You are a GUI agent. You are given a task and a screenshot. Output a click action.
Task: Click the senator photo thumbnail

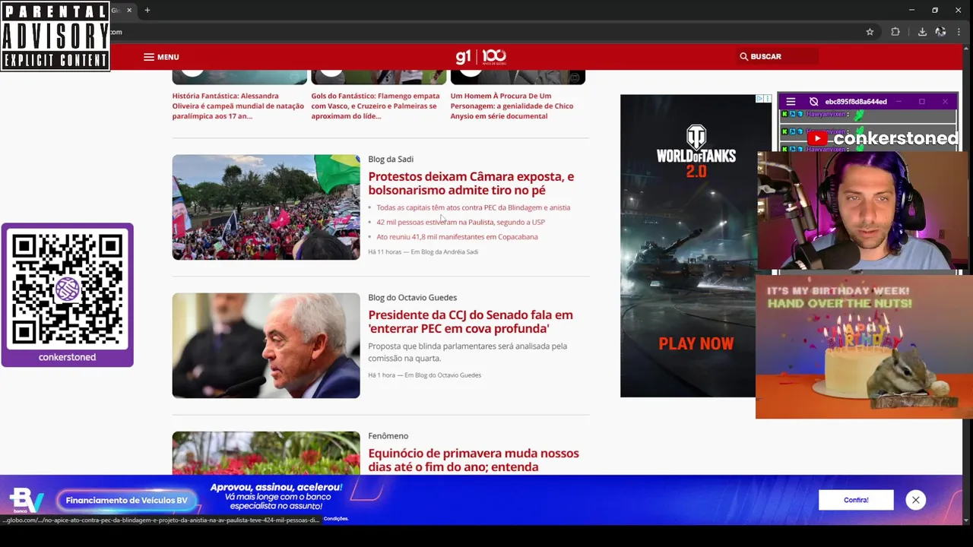[x=266, y=345]
